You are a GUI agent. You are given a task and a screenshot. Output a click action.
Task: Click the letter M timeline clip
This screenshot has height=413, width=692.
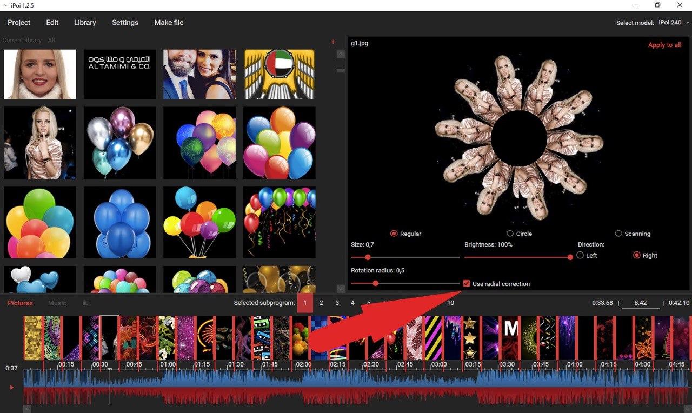510,338
